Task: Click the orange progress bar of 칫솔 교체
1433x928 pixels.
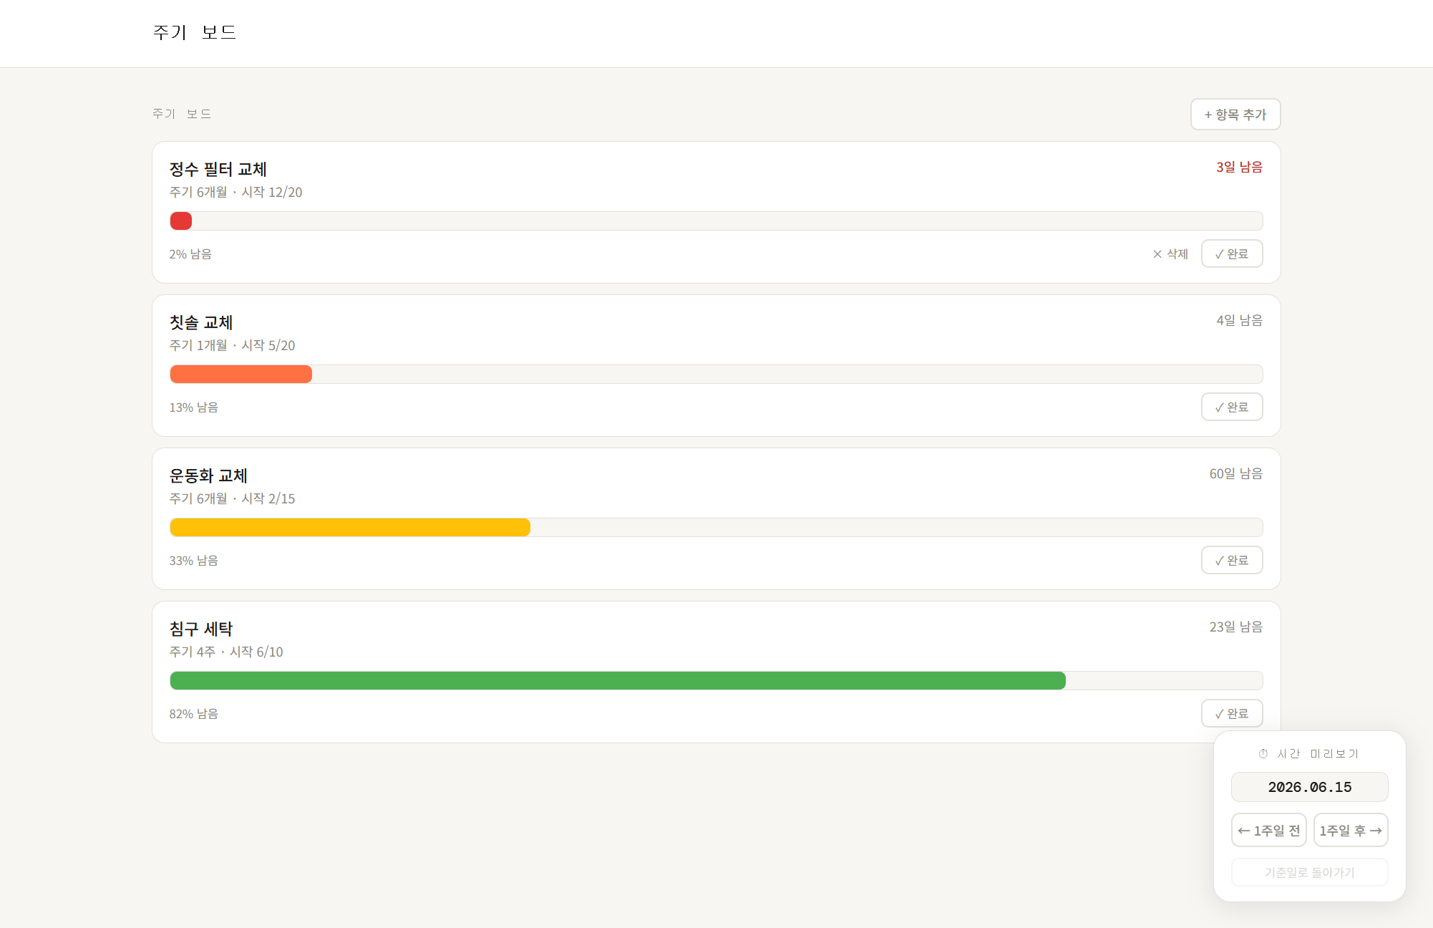Action: point(241,374)
